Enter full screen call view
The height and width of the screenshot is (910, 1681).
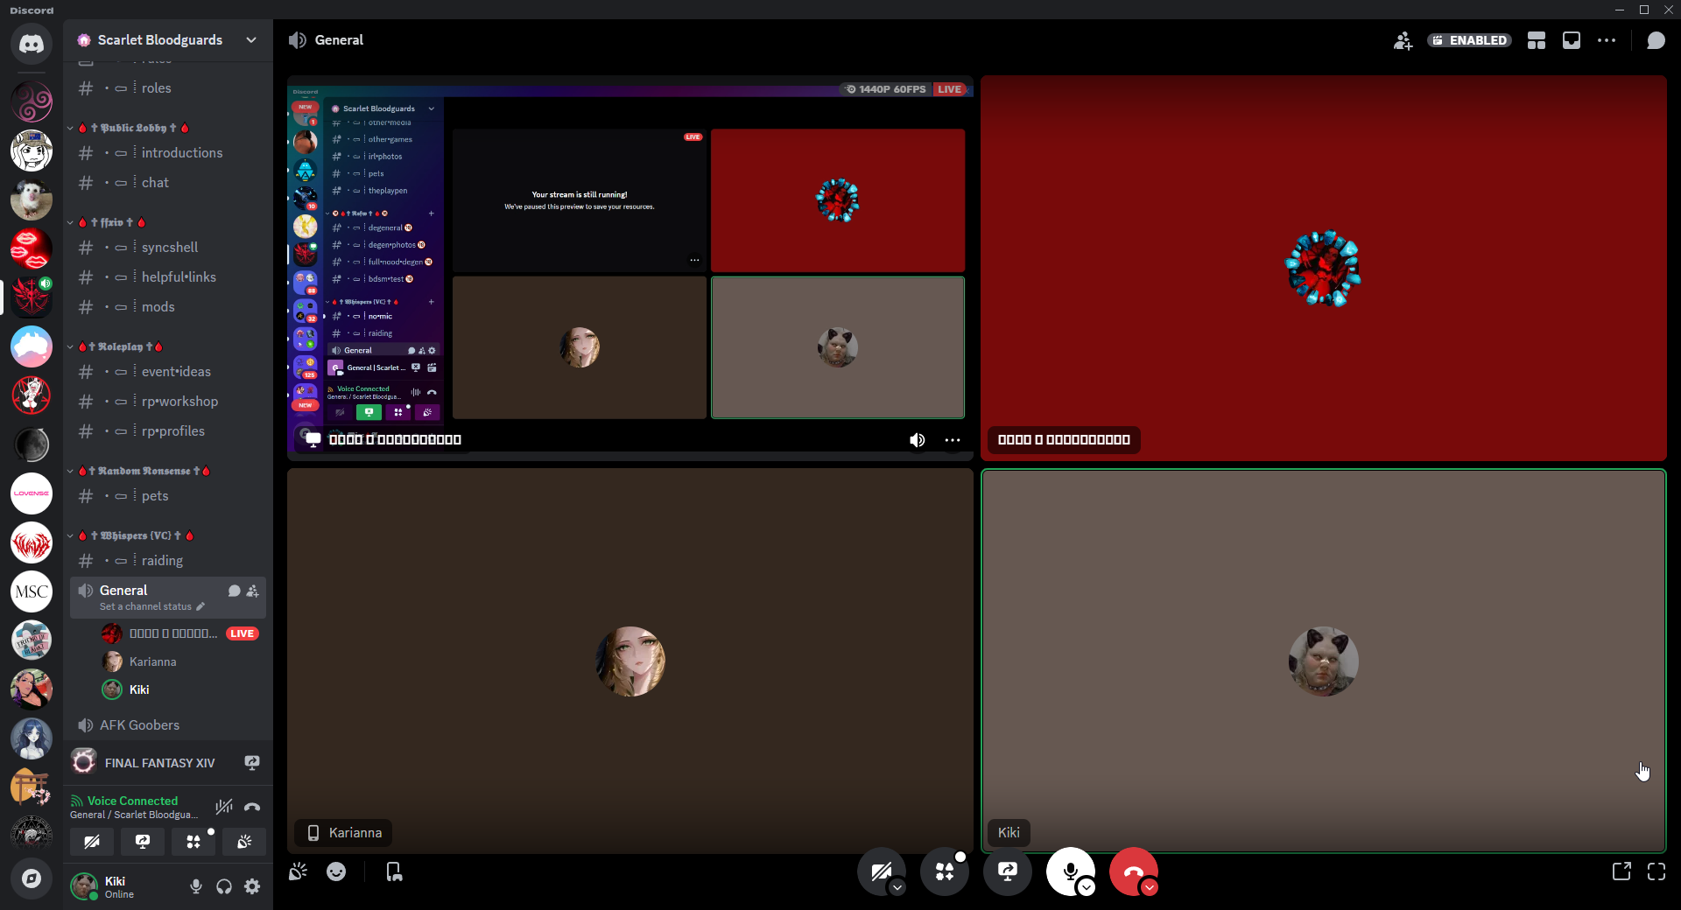(1656, 871)
